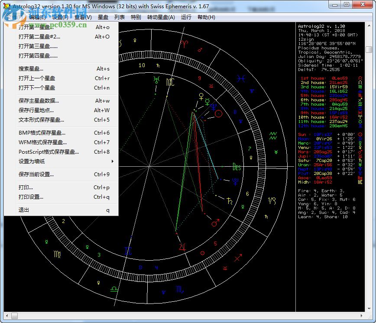
Task: Click the Saturn glyph in house 10
Action: point(158,65)
